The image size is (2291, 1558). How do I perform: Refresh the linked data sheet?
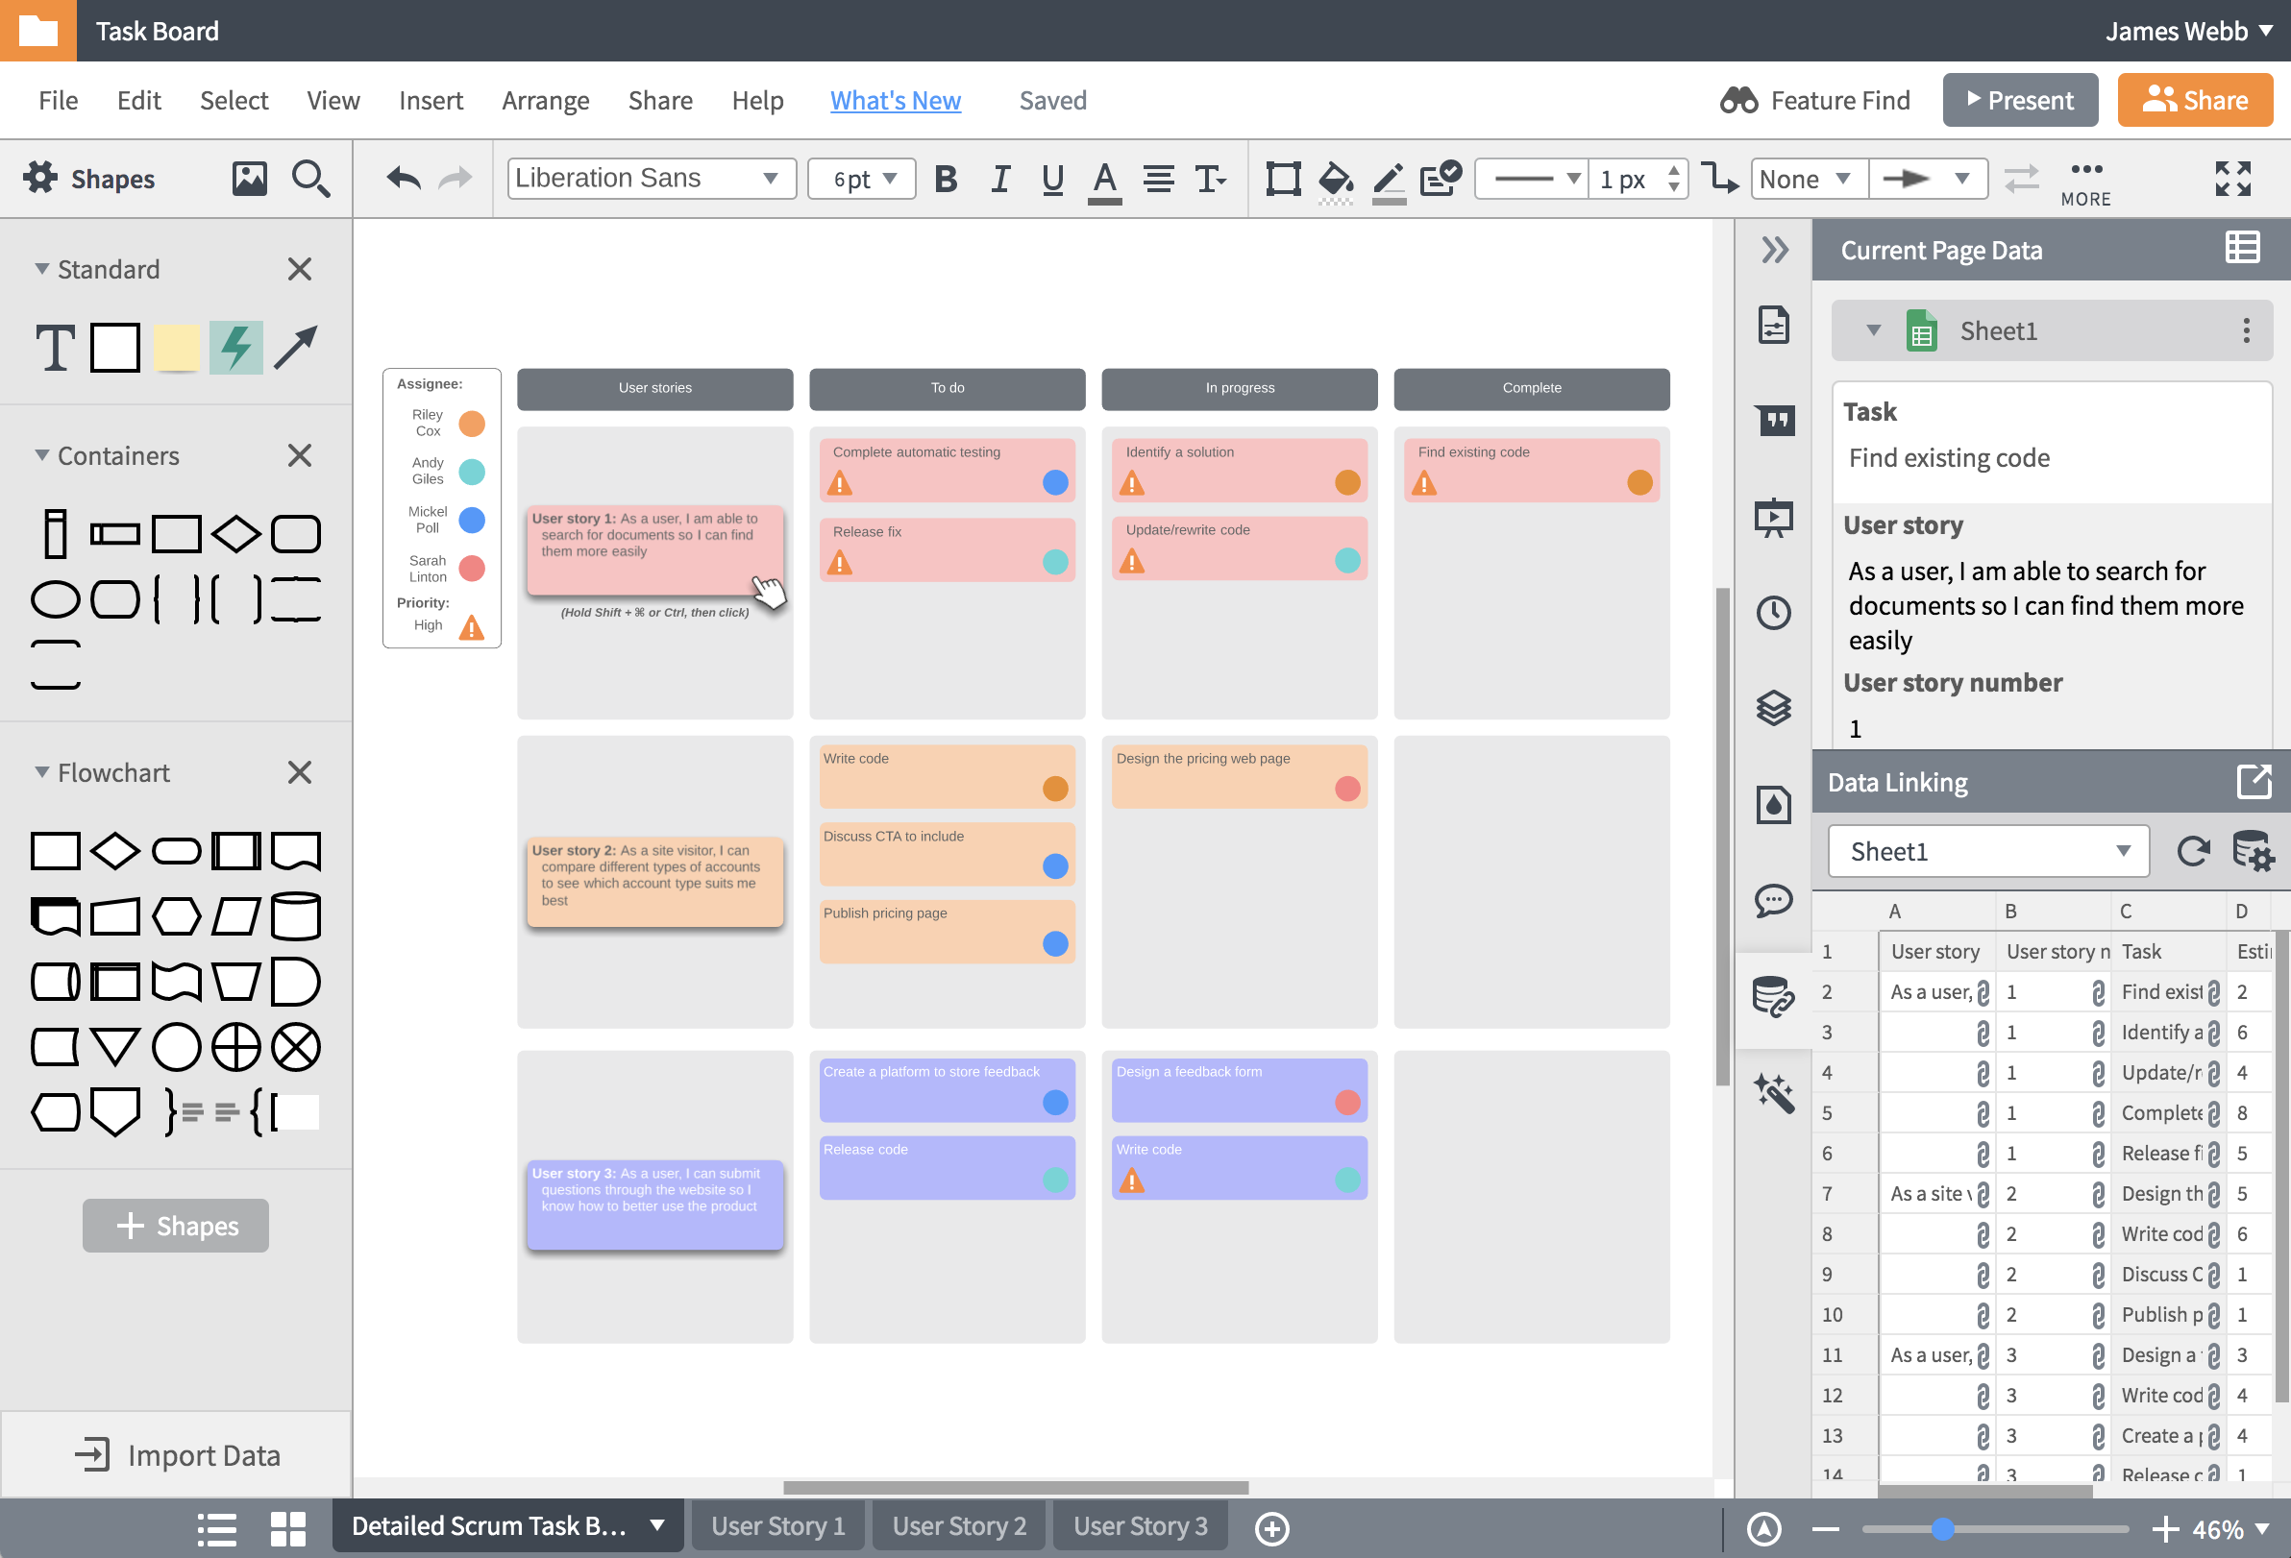pos(2192,850)
